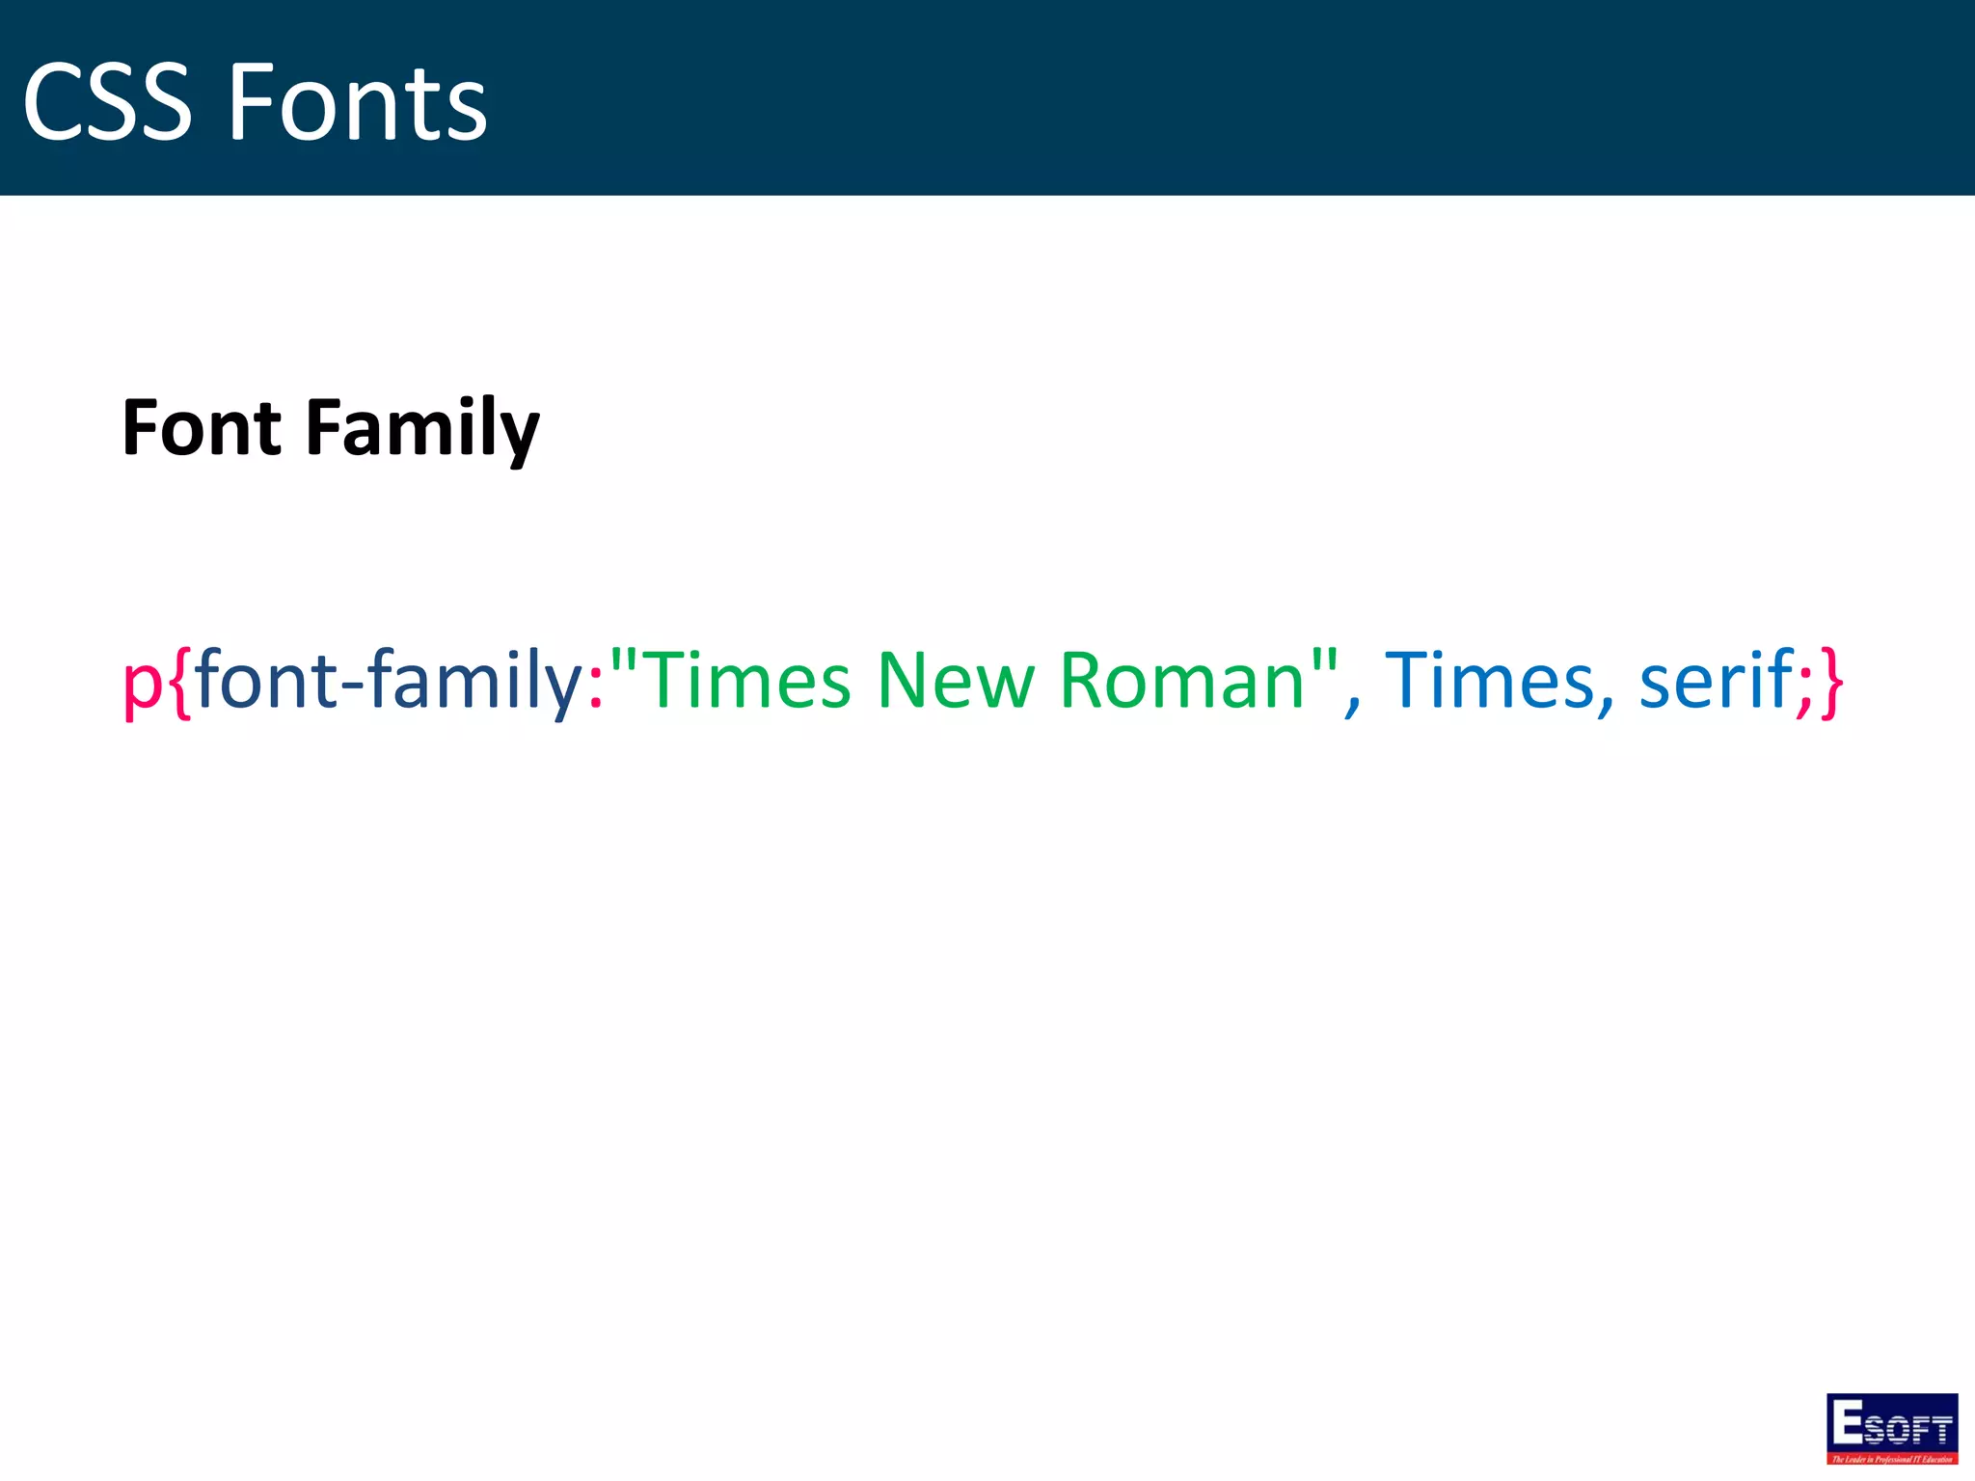Click the opening curly brace after p
This screenshot has width=1975, height=1481.
(x=179, y=683)
